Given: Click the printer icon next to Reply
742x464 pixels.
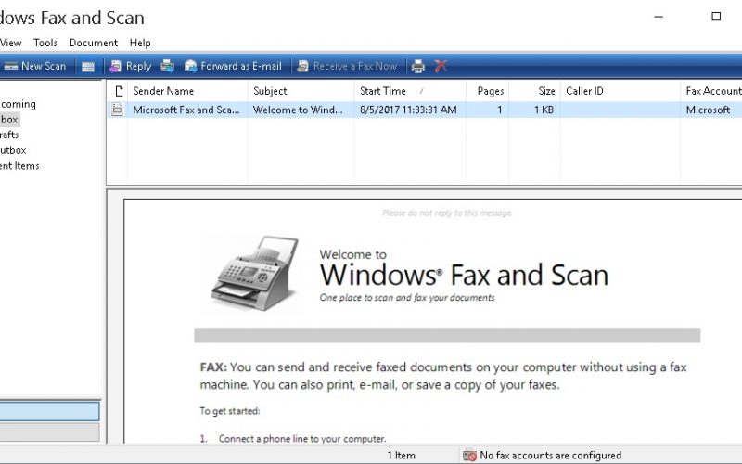Looking at the screenshot, I should (168, 66).
